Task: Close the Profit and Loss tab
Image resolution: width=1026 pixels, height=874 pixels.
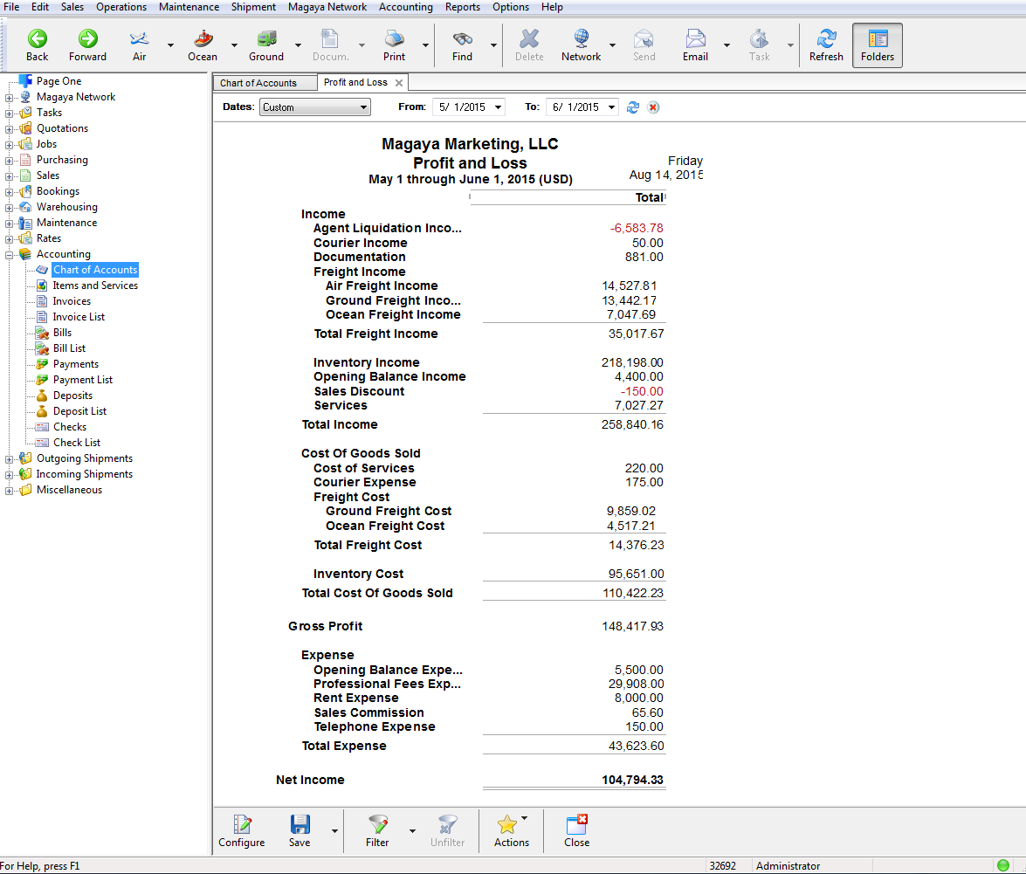Action: [x=398, y=83]
